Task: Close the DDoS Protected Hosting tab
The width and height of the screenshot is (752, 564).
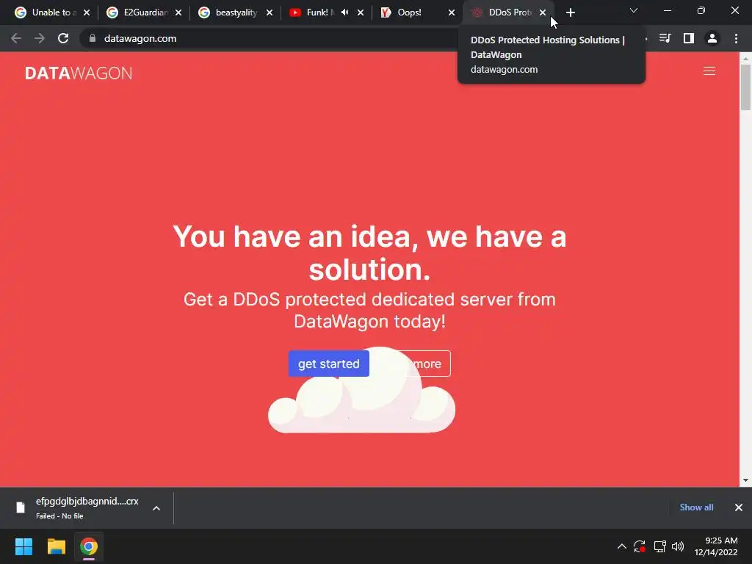Action: pyautogui.click(x=543, y=12)
